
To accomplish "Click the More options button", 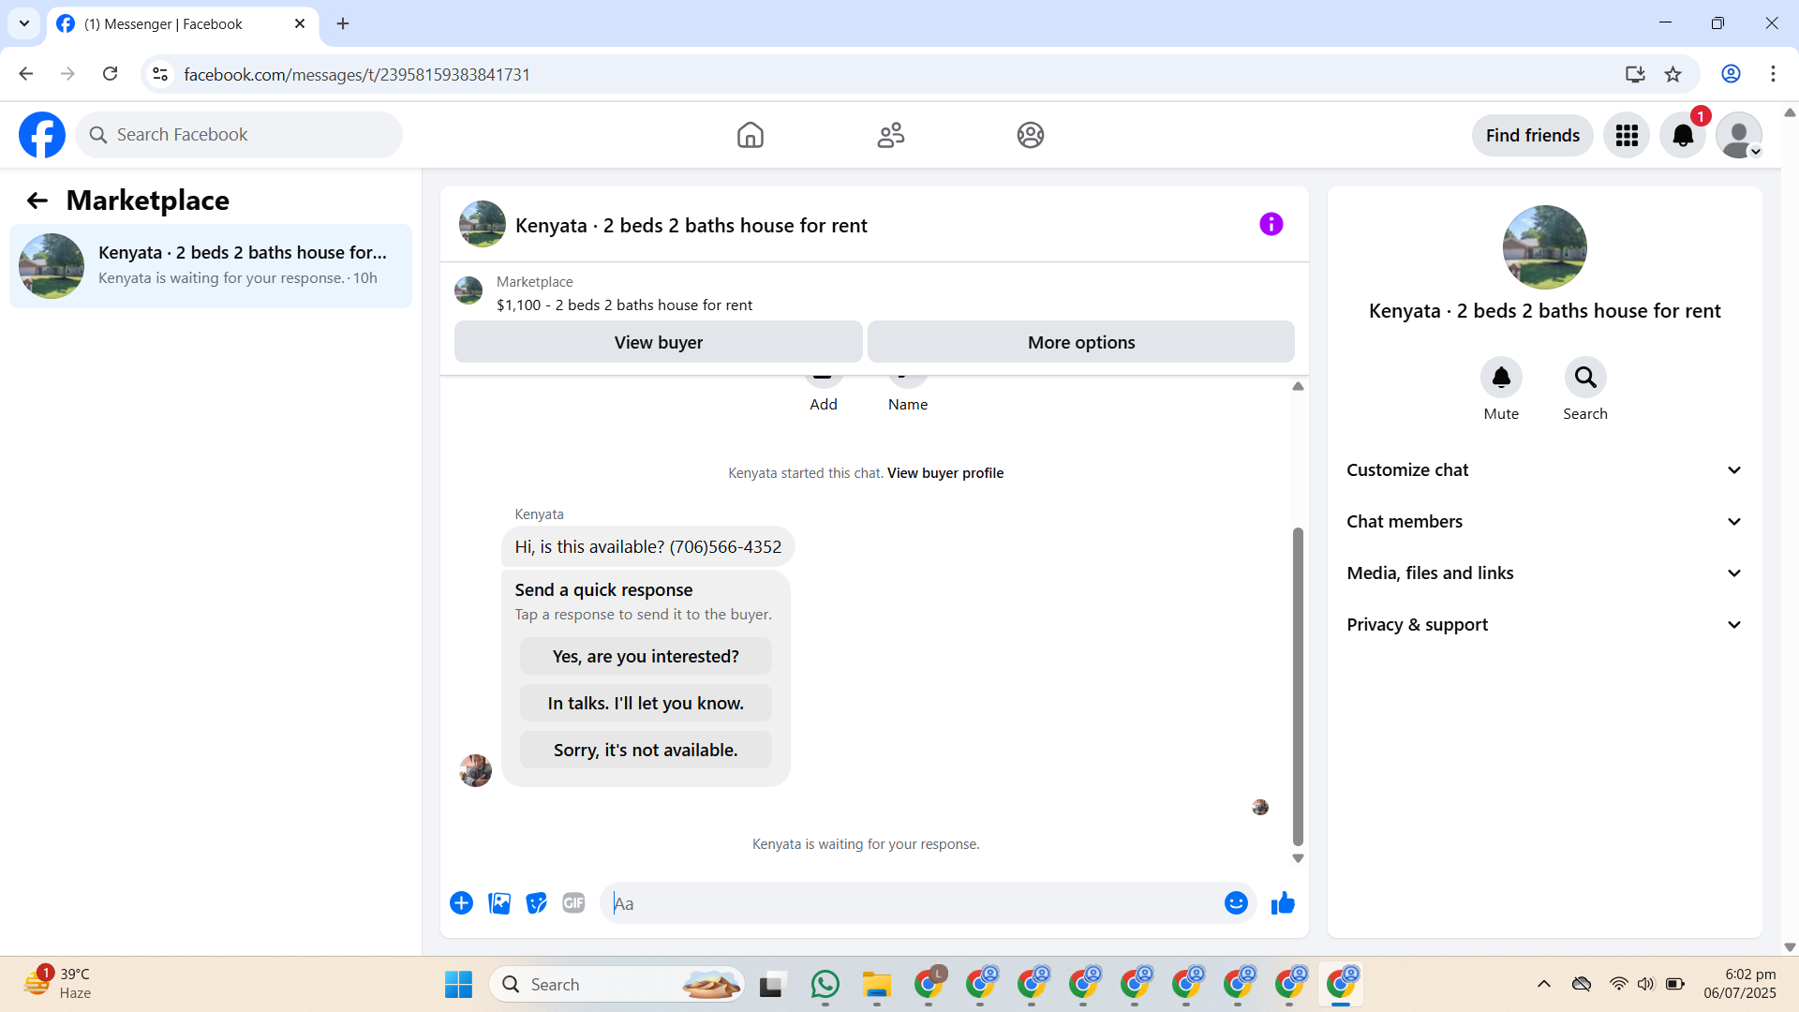I will [x=1081, y=342].
